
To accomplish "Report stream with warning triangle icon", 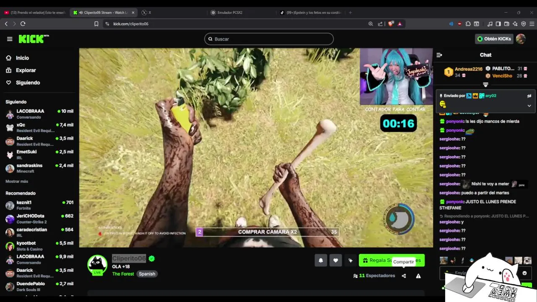I will tap(418, 276).
